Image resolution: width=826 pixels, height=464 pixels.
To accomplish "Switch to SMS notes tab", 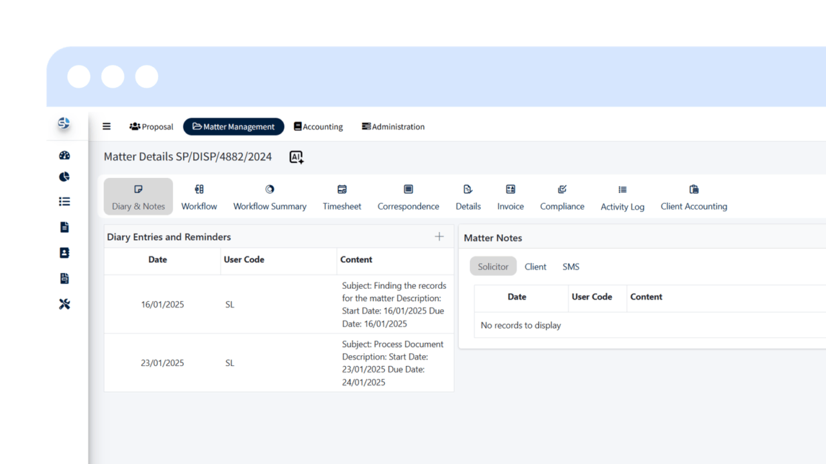I will point(570,266).
